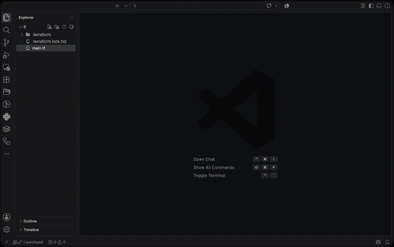
Task: Open the Explorer view in activity bar
Action: click(x=7, y=18)
